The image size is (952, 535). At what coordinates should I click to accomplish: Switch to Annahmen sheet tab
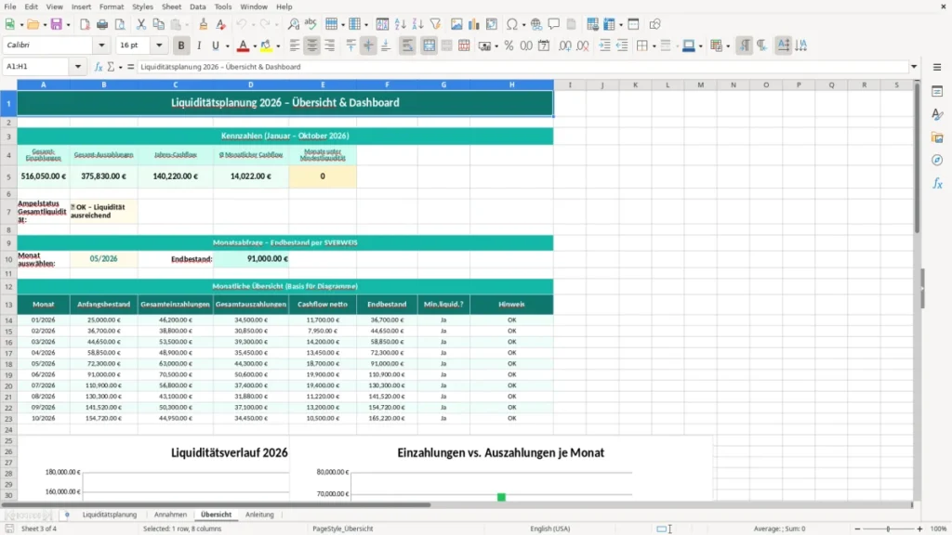tap(171, 515)
